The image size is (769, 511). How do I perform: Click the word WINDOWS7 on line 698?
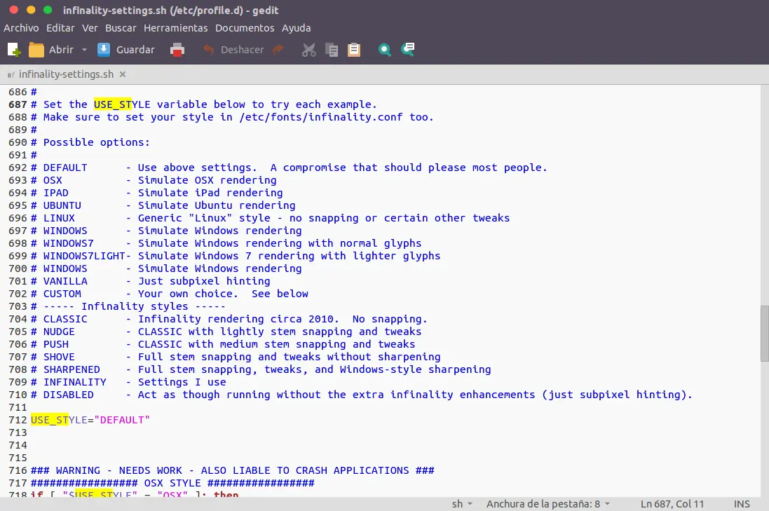tap(68, 243)
